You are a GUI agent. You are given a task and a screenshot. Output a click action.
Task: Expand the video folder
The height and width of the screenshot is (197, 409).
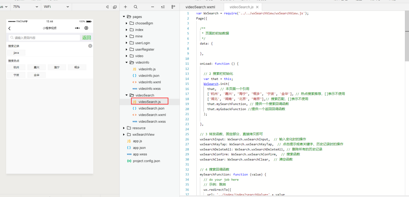point(127,56)
